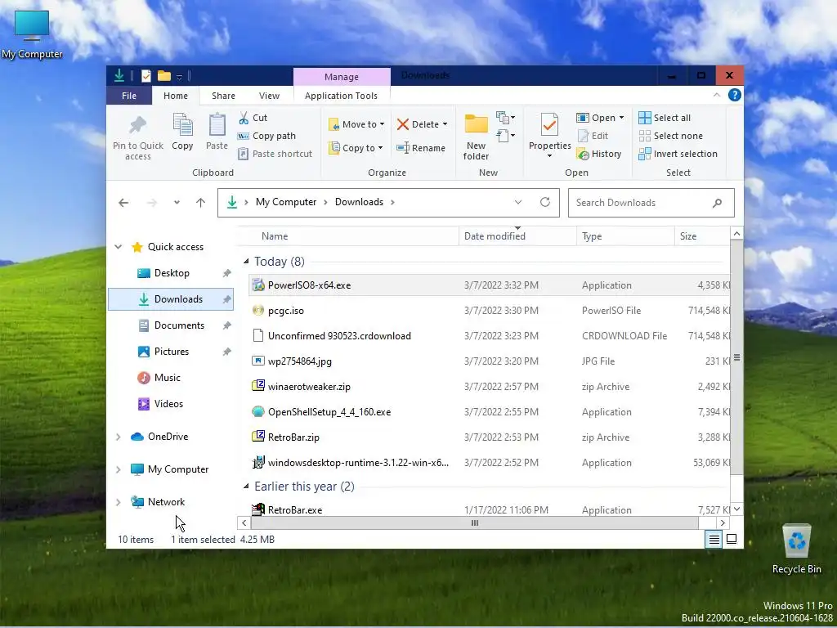Select the Manage contextual tab

point(342,77)
